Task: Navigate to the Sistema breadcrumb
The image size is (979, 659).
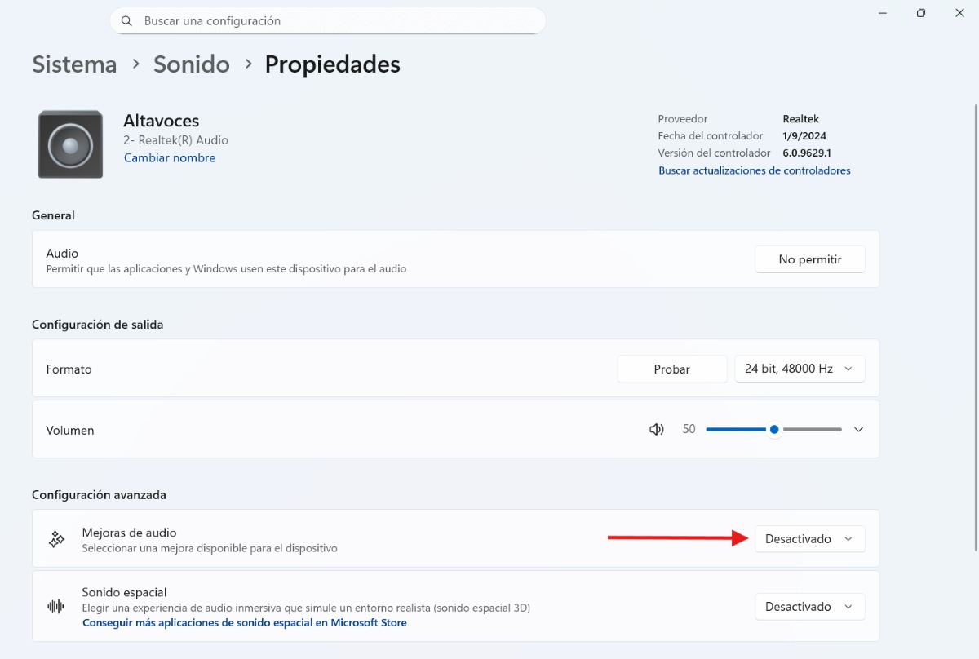Action: tap(73, 64)
